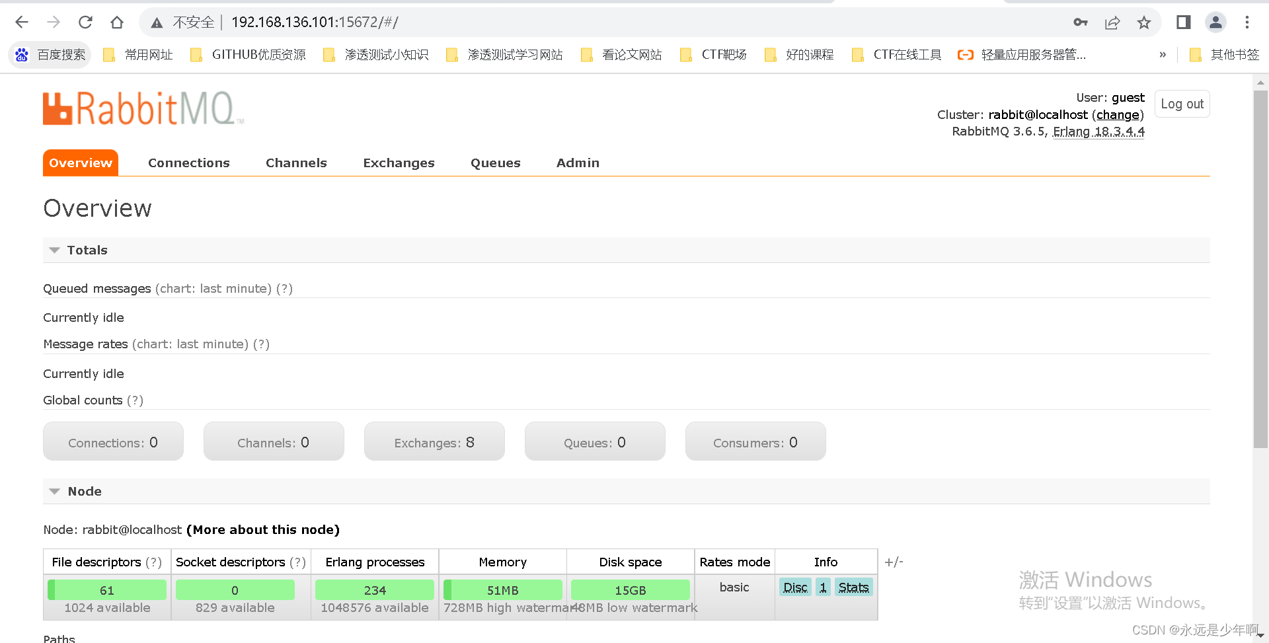This screenshot has height=643, width=1269.
Task: Switch to the Queues tab
Action: tap(496, 163)
